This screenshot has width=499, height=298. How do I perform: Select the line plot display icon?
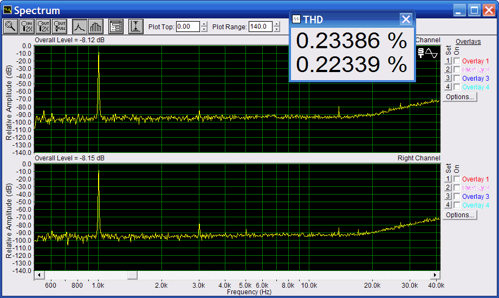coord(80,27)
